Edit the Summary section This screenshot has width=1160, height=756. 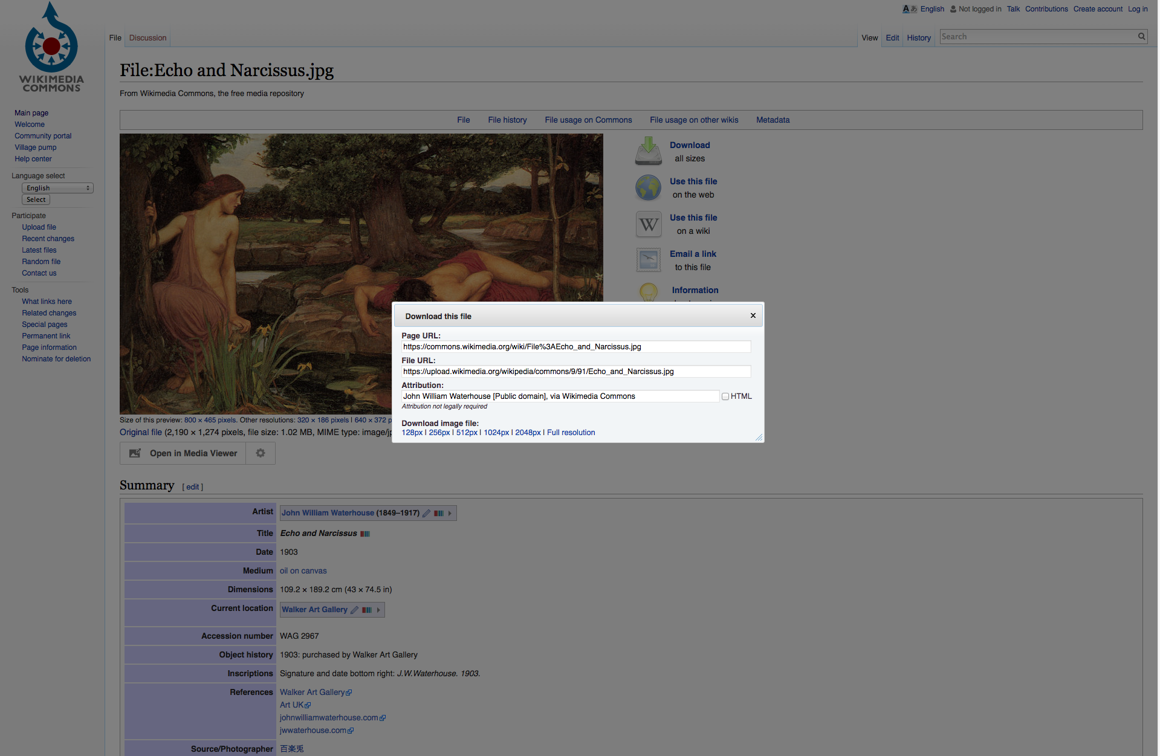point(192,487)
